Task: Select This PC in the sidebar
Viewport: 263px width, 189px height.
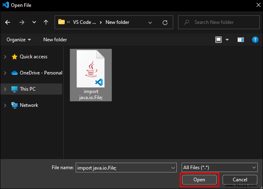Action: 28,89
